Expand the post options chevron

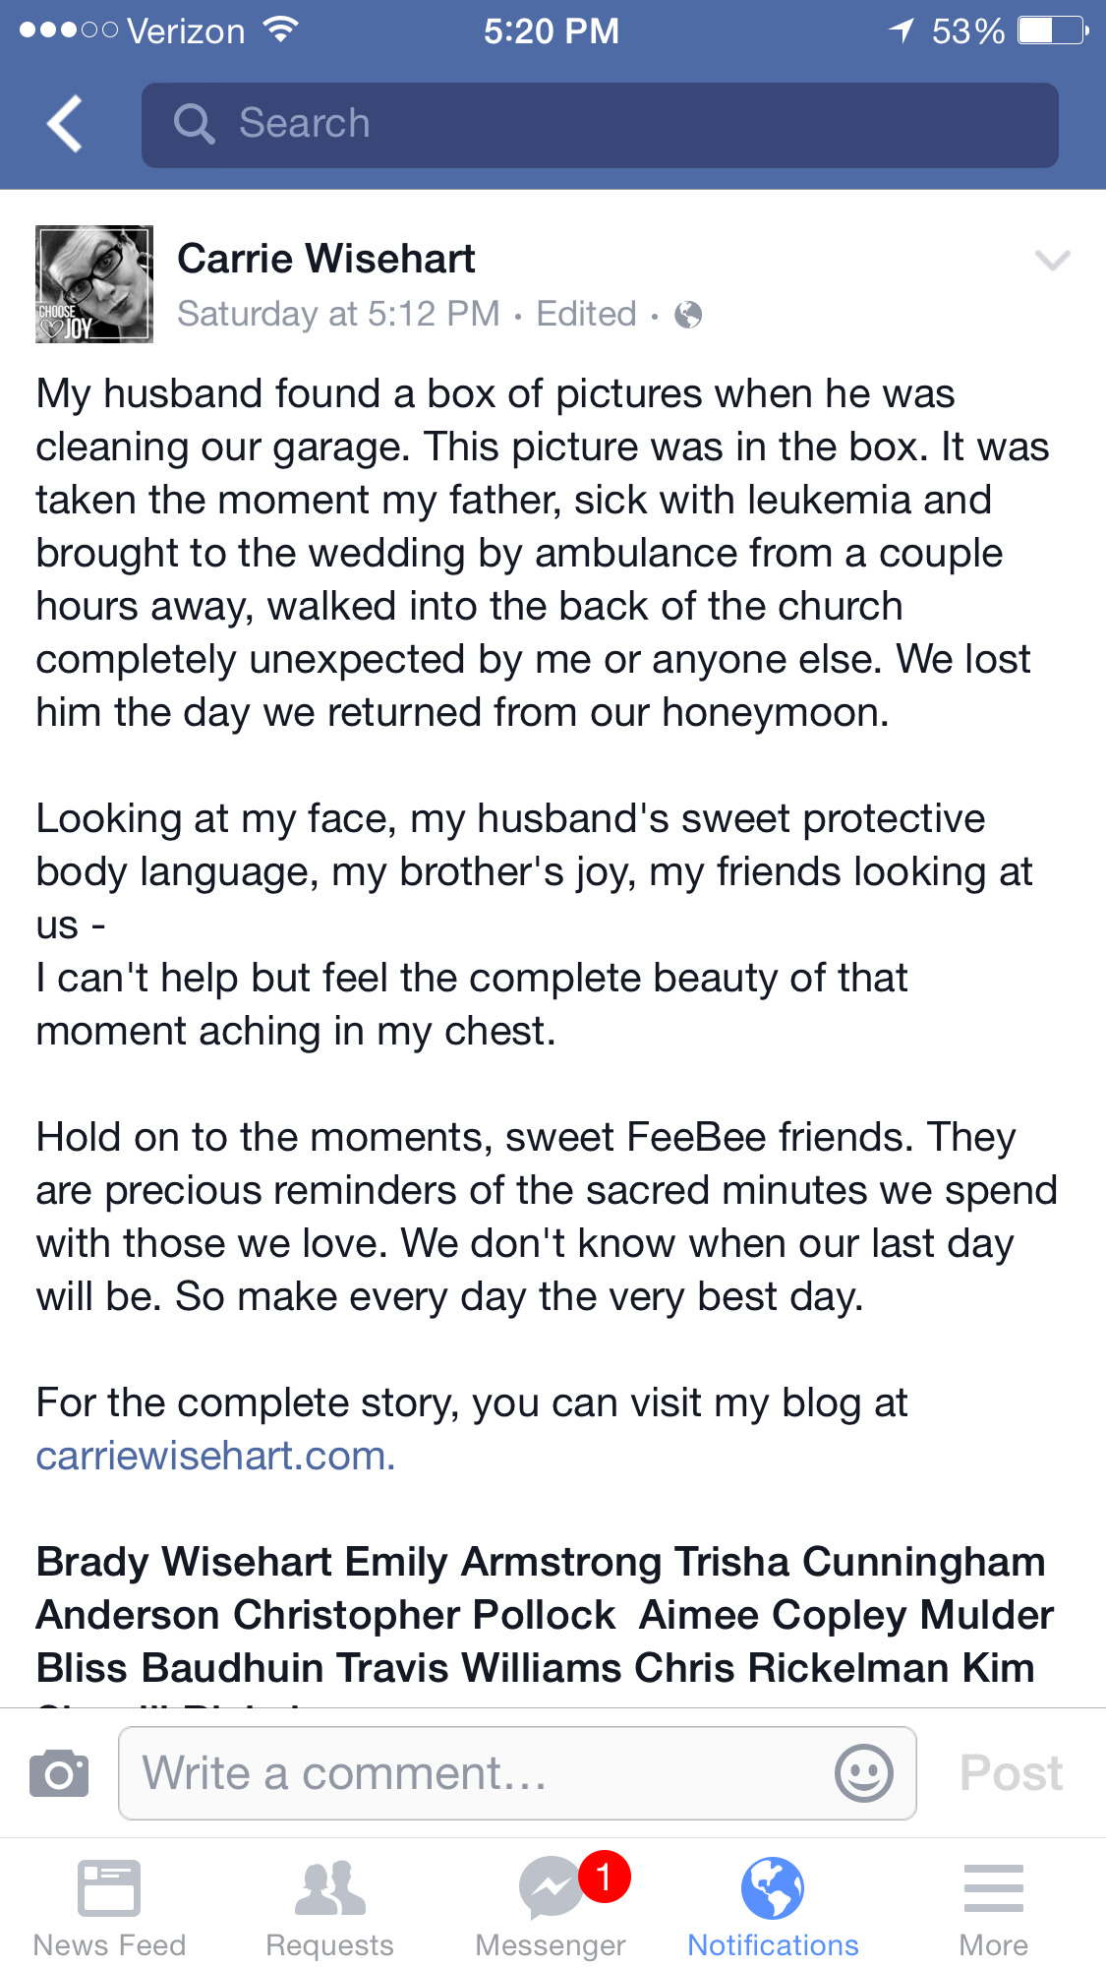[x=1052, y=261]
